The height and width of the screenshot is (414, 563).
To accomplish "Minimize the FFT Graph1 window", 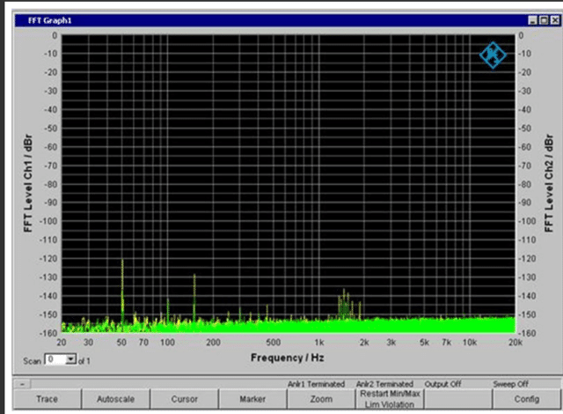I will coord(533,20).
